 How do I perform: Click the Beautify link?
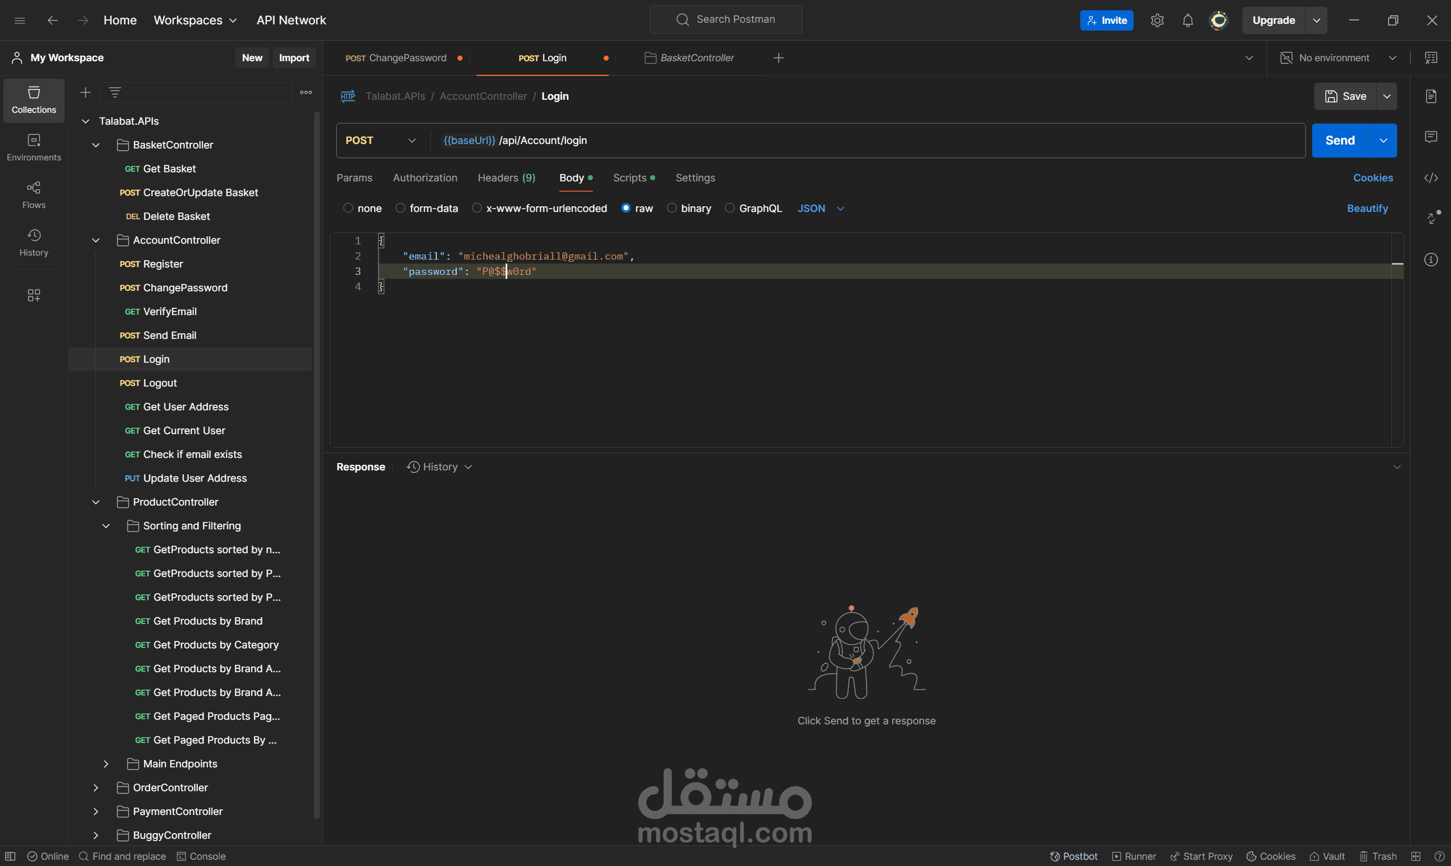pyautogui.click(x=1367, y=209)
